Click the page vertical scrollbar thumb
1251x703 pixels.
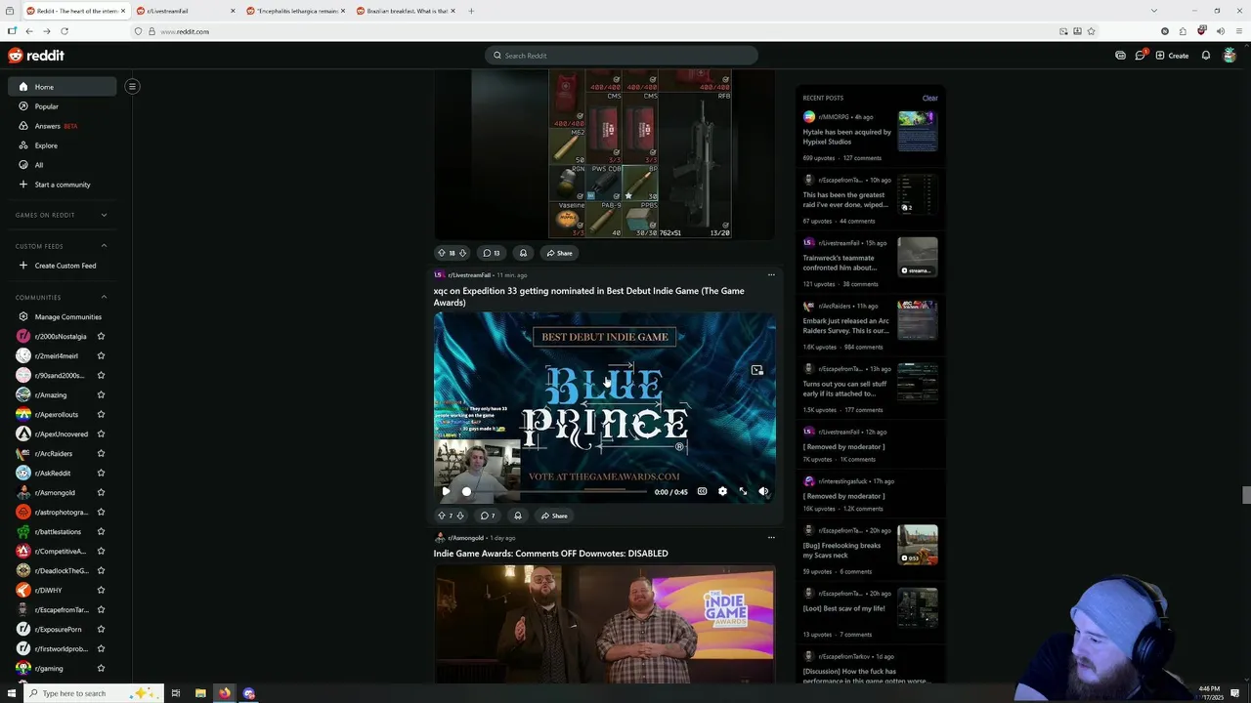[x=1246, y=495]
